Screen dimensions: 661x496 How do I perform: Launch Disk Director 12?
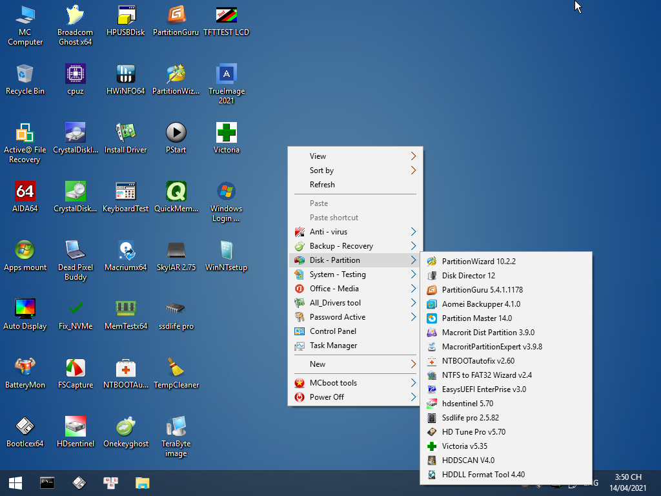506,275
